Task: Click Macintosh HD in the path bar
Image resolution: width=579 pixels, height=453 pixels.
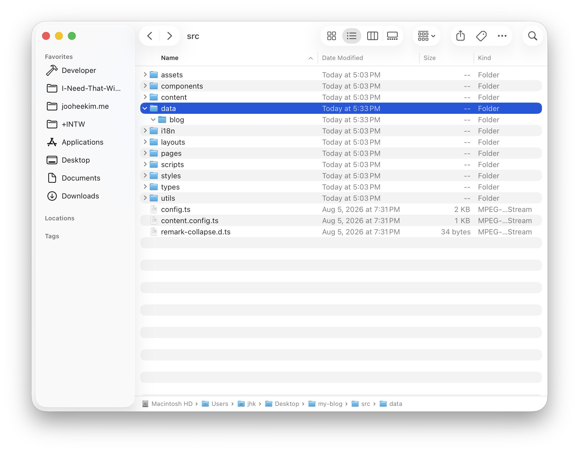Action: click(x=167, y=404)
